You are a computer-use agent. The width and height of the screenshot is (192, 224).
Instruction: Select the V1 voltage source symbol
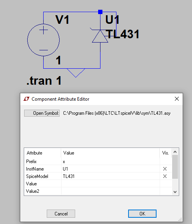point(44,40)
